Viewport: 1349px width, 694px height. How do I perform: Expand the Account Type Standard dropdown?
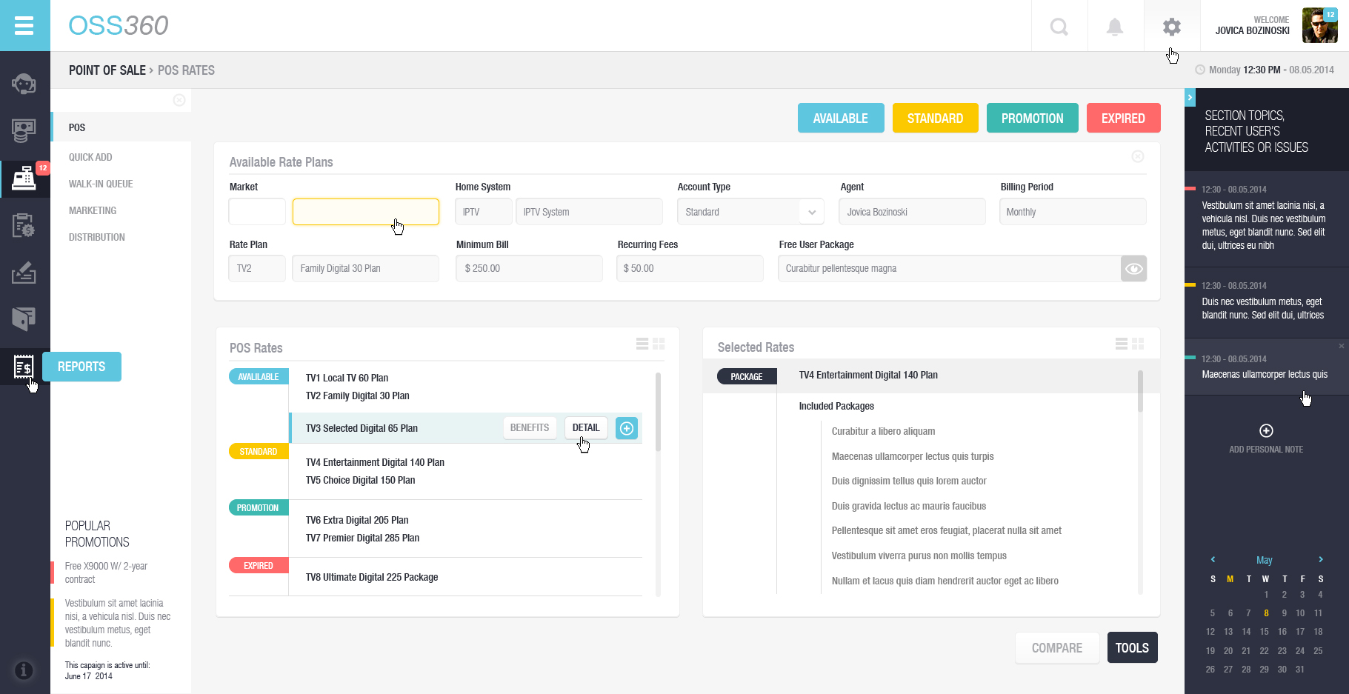point(812,212)
